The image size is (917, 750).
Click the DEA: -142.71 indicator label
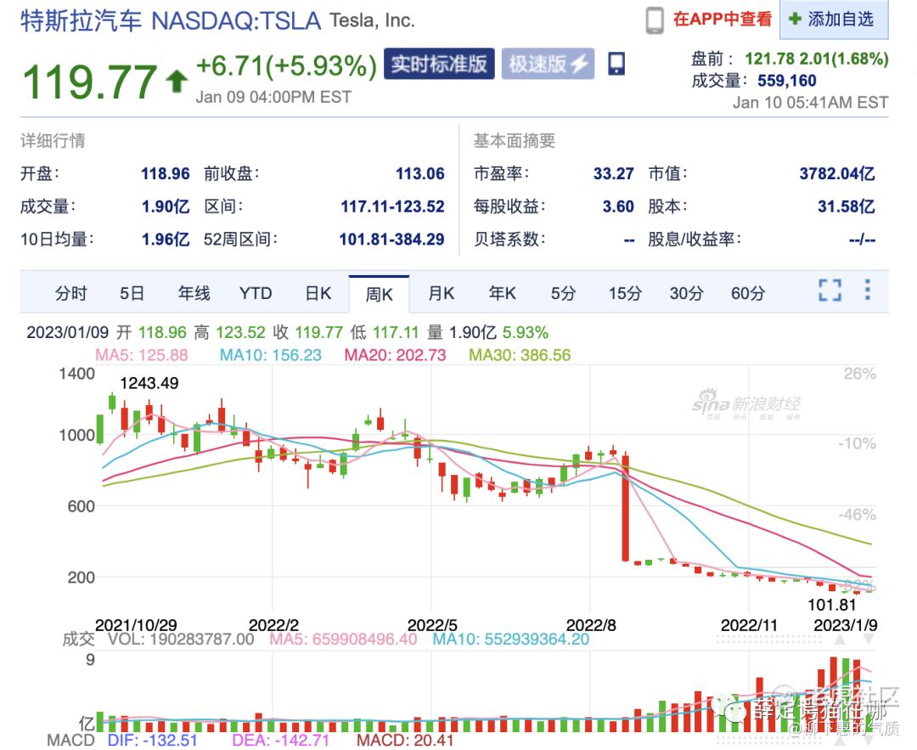point(281,740)
